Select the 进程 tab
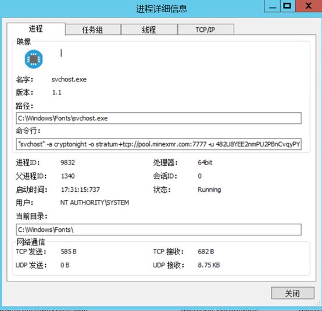 click(x=36, y=29)
